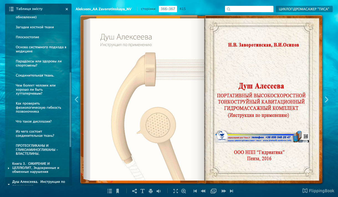Open Из чего состоит соединительная ткань?
The width and height of the screenshot is (338, 197).
(35, 133)
